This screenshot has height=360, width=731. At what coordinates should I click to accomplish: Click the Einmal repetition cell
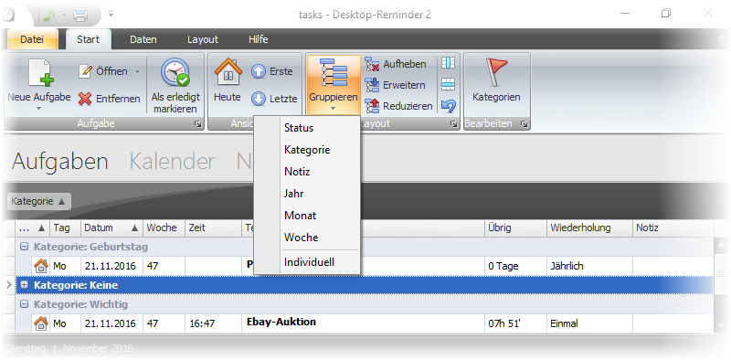pyautogui.click(x=589, y=323)
